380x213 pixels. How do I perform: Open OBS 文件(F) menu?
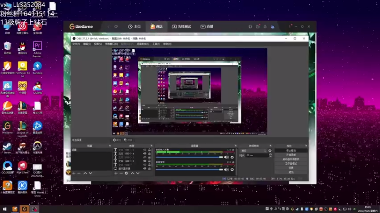pyautogui.click(x=76, y=44)
